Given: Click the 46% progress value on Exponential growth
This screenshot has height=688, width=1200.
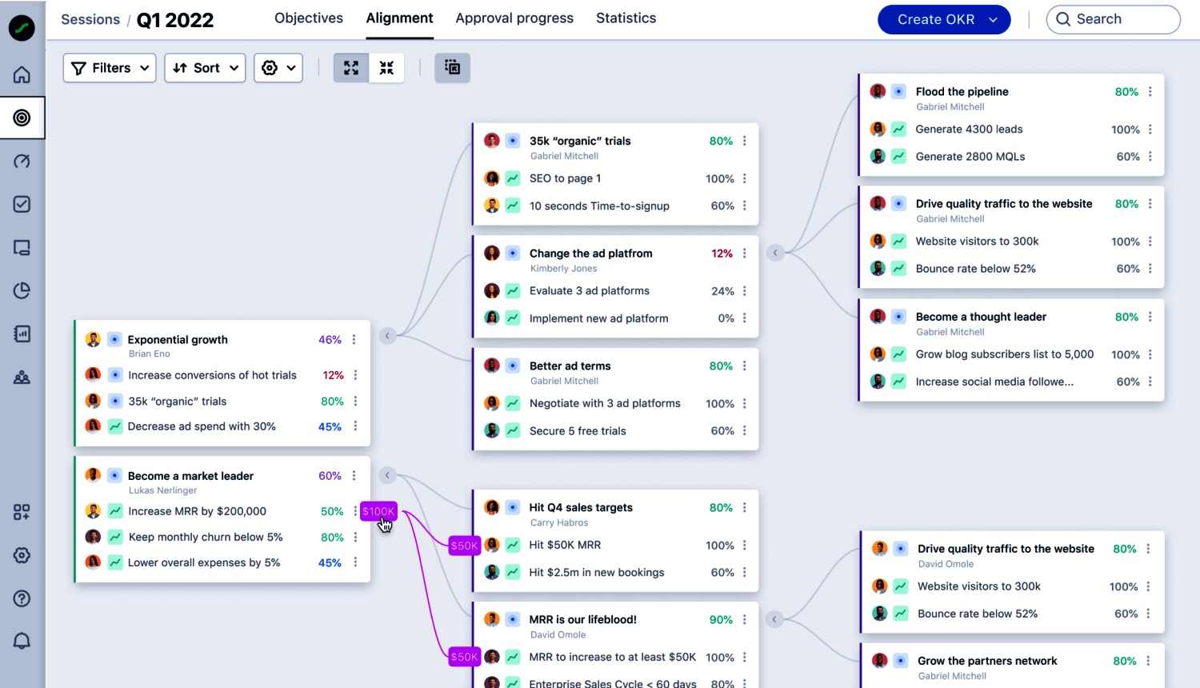Looking at the screenshot, I should click(x=330, y=339).
